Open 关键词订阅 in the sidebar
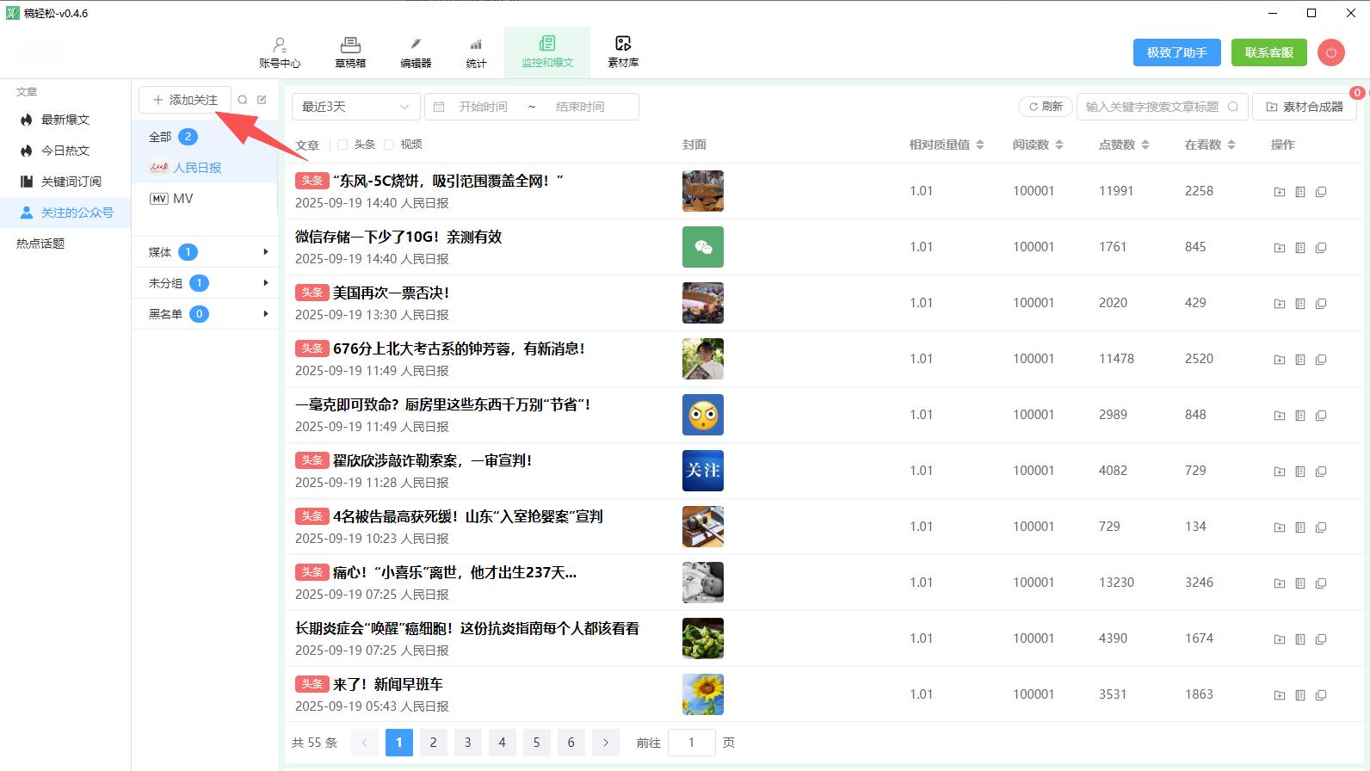 point(65,182)
